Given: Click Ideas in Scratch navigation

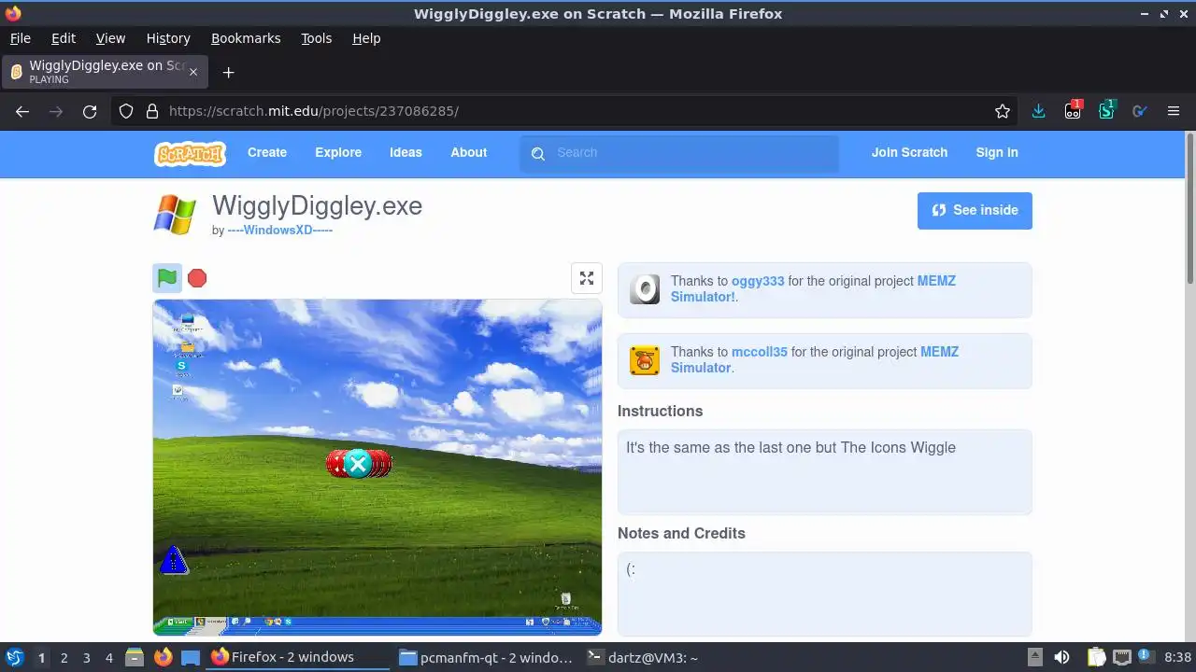Looking at the screenshot, I should click(406, 153).
